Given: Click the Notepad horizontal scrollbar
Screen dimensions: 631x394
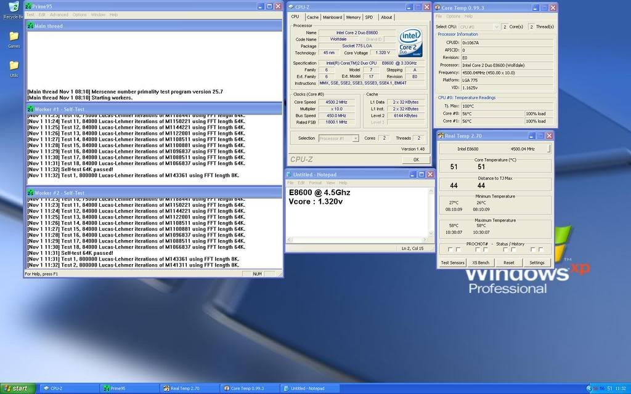Looking at the screenshot, I should [x=357, y=240].
